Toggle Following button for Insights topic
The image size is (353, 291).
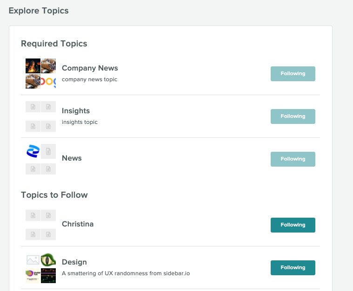coord(293,116)
